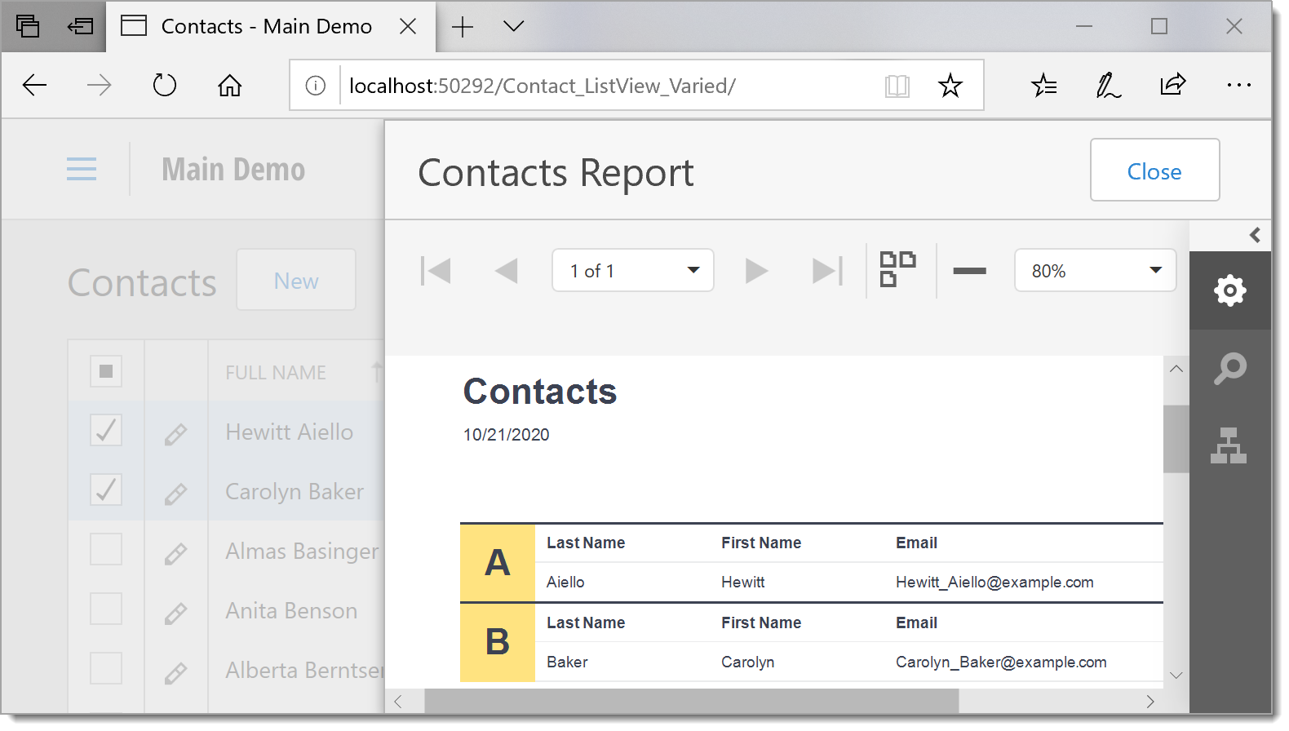Screen dimensions: 1289x731
Task: Toggle multipage view mode icon
Action: [897, 269]
